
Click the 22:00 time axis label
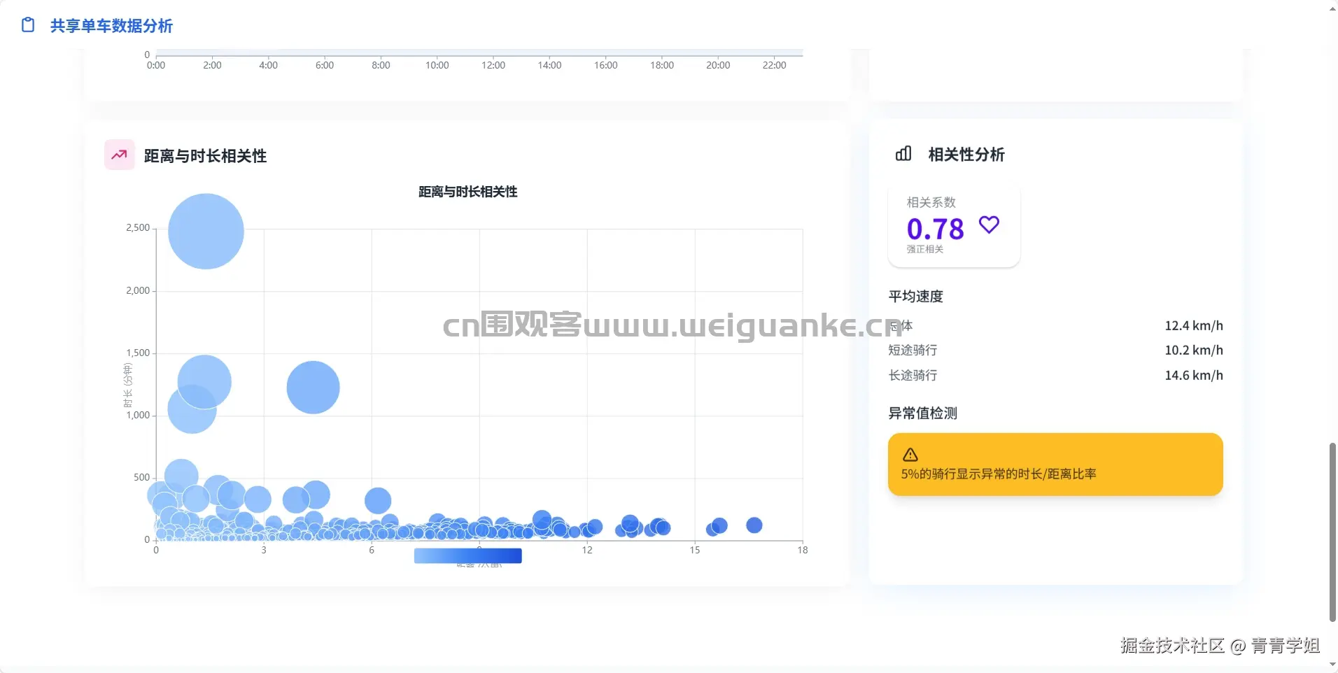pos(775,65)
